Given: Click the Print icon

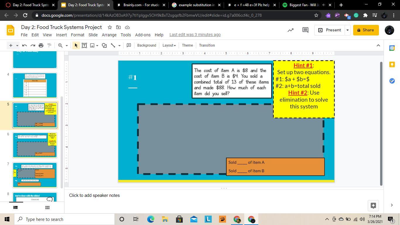Looking at the screenshot, I should pyautogui.click(x=41, y=45).
